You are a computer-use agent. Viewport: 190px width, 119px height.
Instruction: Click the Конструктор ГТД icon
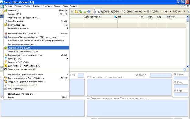[x=6, y=25]
